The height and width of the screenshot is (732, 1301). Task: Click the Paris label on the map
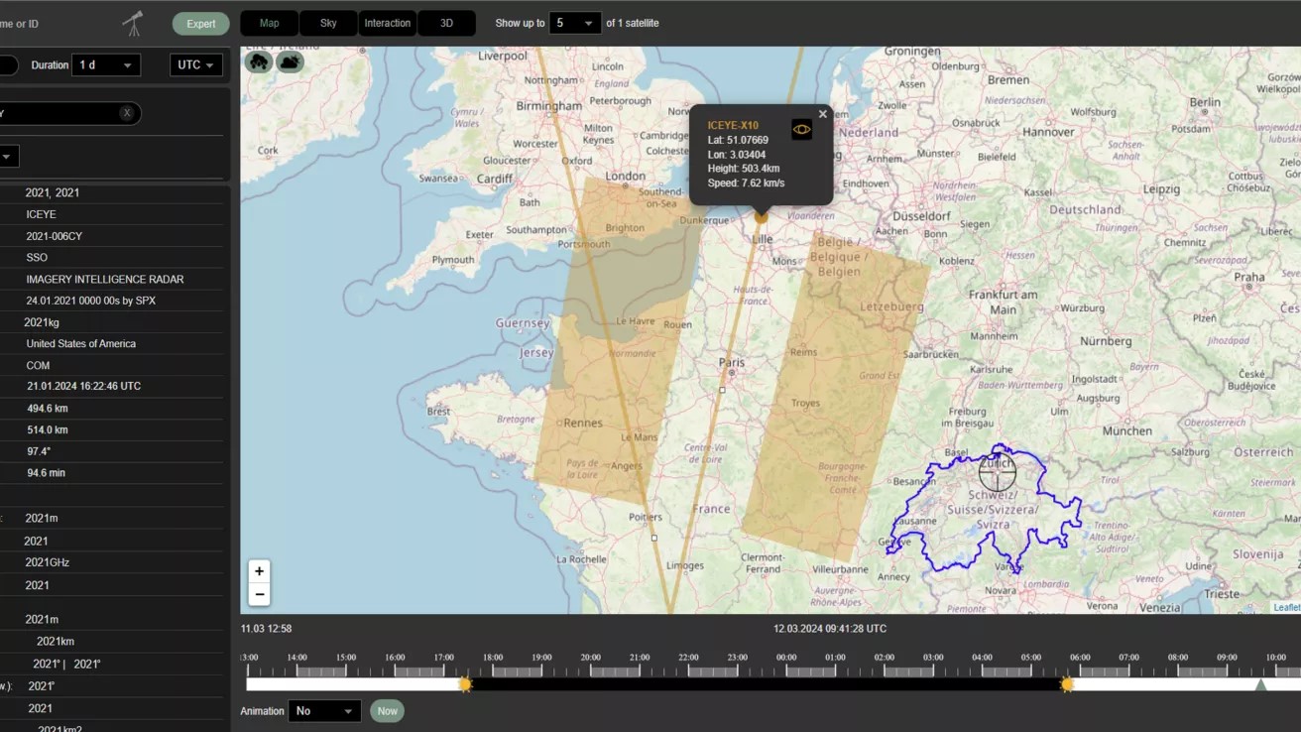click(732, 363)
